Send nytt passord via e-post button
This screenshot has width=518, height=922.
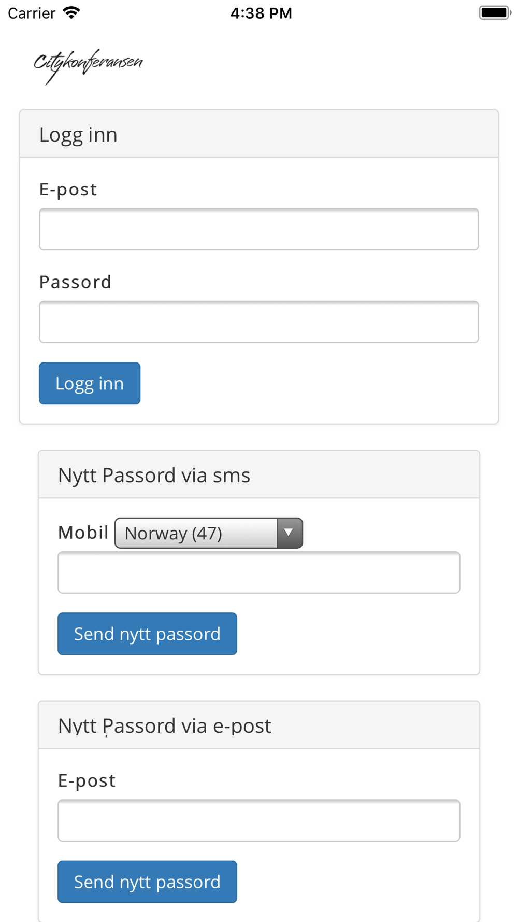(x=147, y=882)
